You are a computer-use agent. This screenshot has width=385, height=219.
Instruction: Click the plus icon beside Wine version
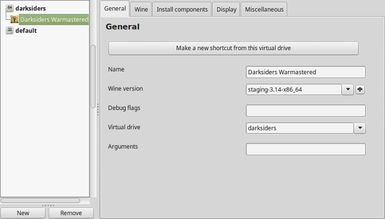[360, 89]
